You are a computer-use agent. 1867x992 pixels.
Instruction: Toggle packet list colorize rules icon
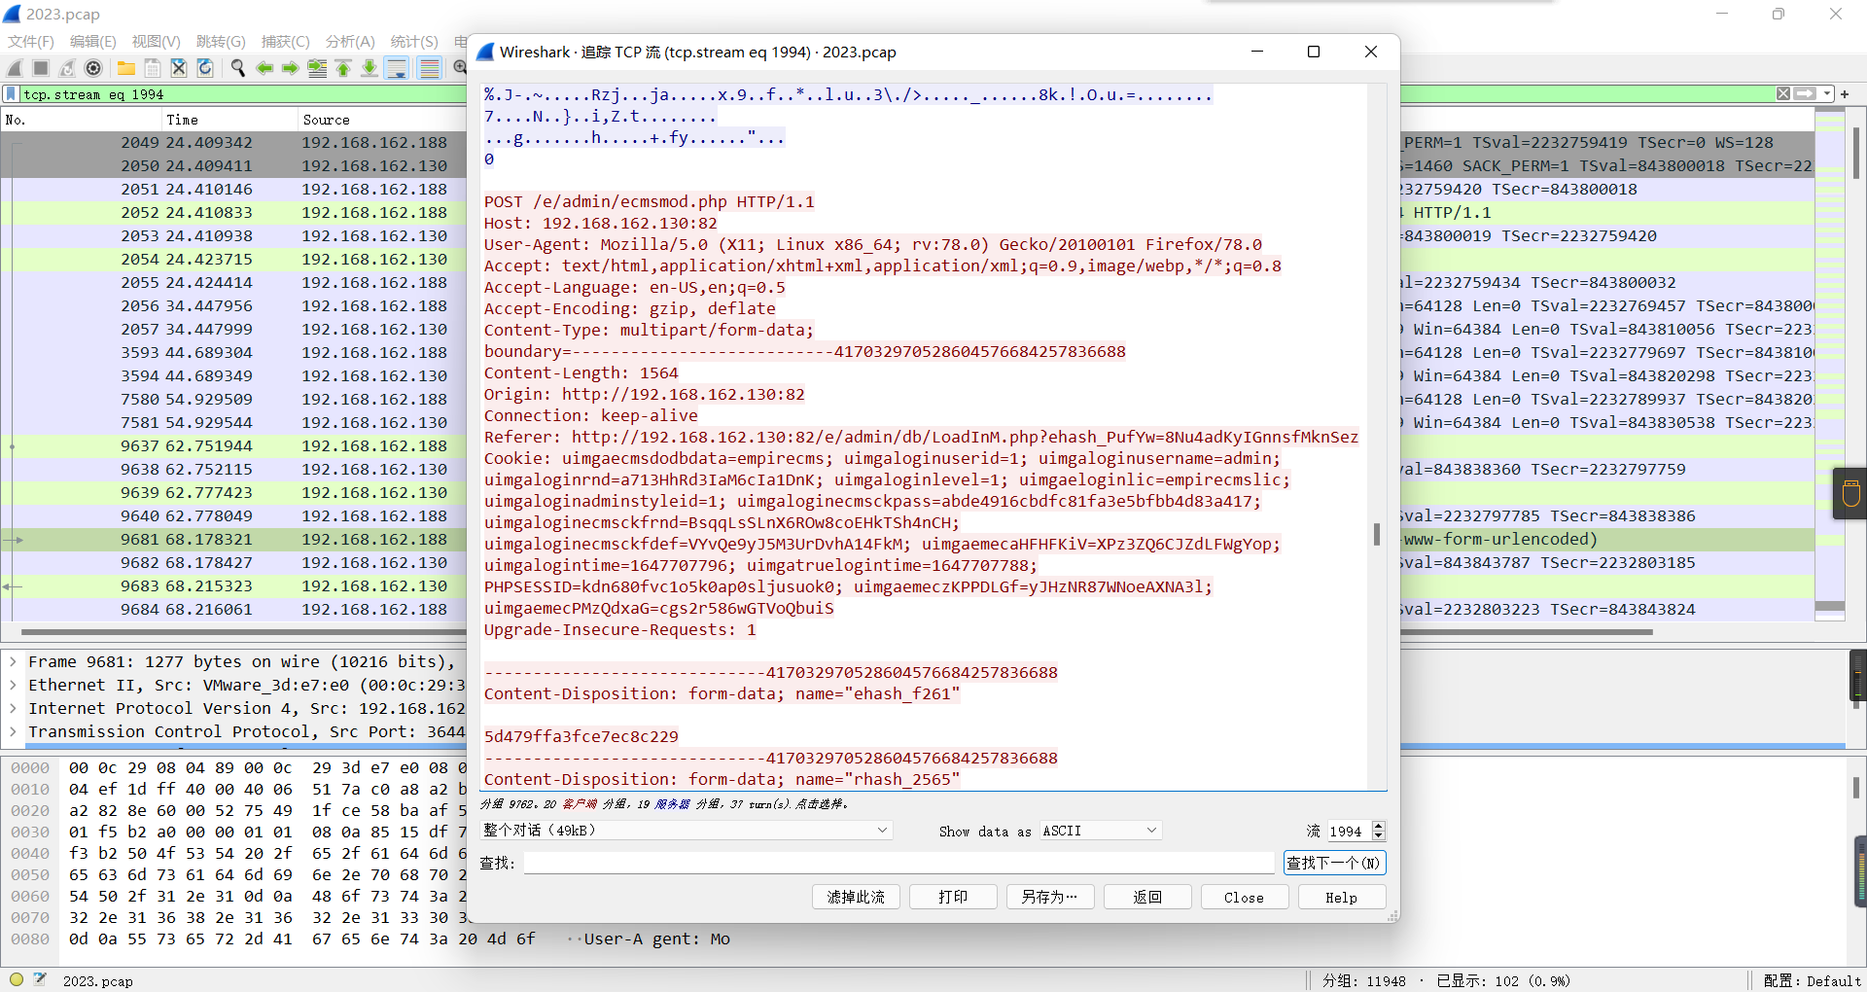pyautogui.click(x=429, y=68)
